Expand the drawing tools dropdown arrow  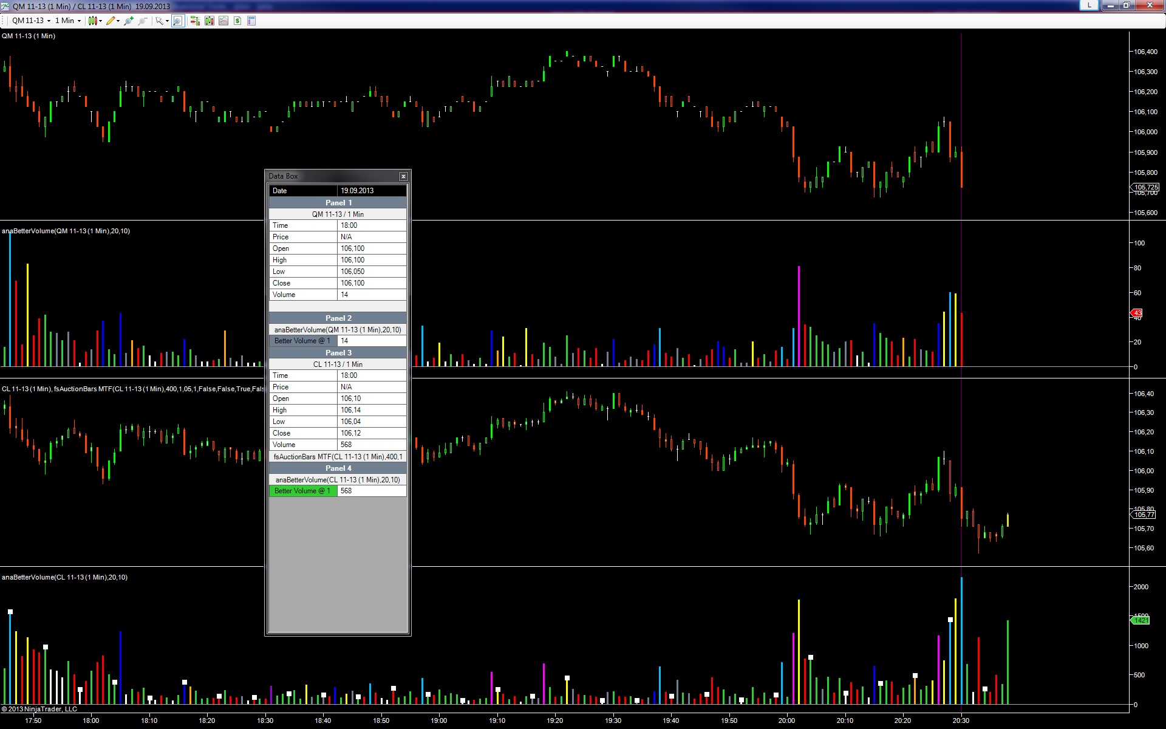pos(118,21)
